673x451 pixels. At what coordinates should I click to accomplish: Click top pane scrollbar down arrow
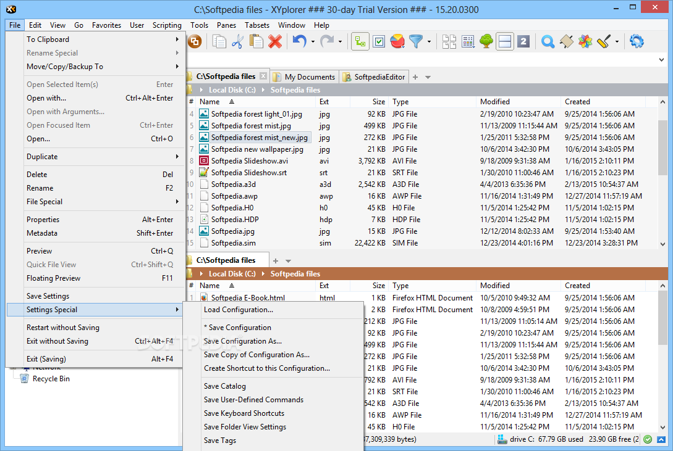point(662,244)
